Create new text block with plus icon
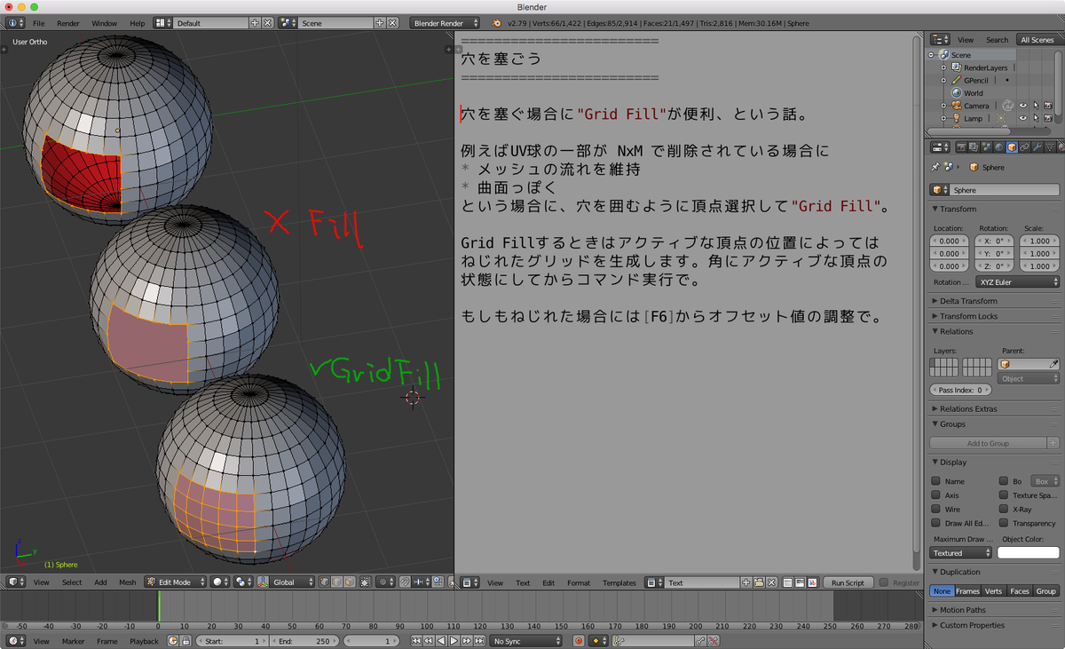1065x649 pixels. coord(745,582)
